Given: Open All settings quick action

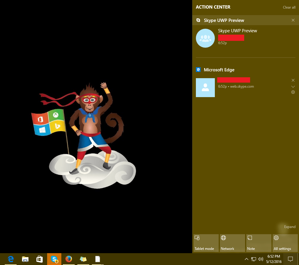Looking at the screenshot, I should tap(285, 243).
